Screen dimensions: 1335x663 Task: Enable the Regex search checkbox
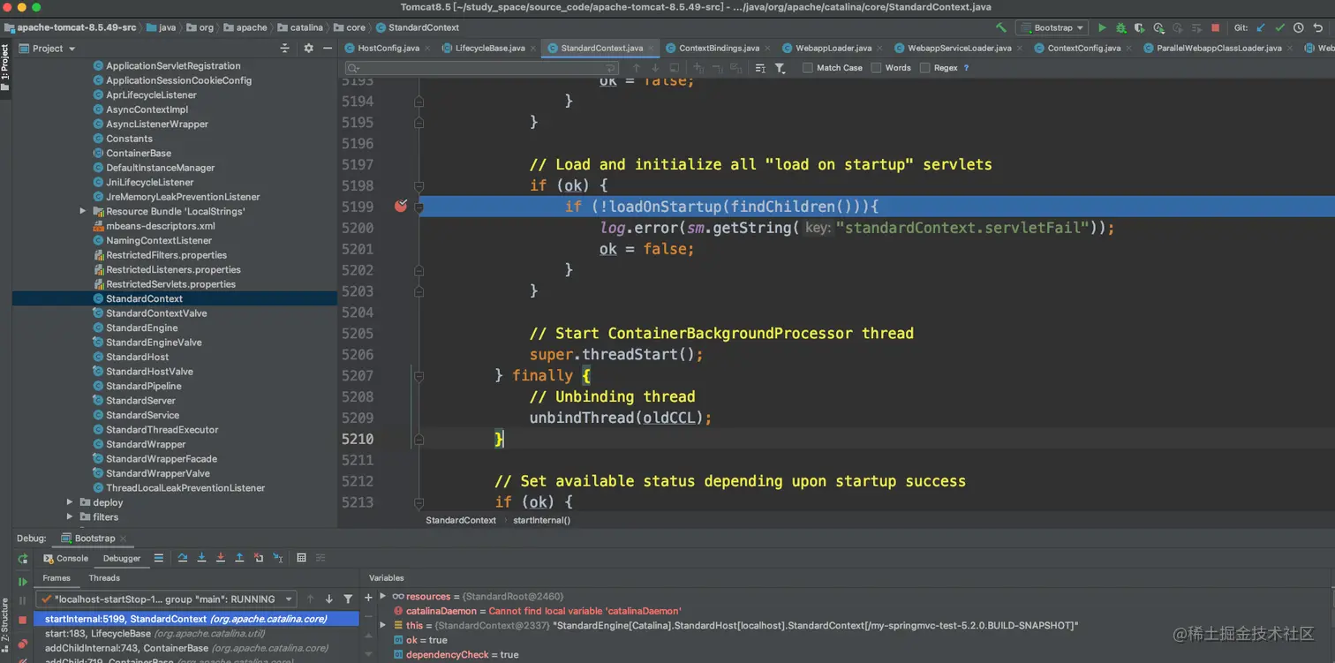pos(924,68)
